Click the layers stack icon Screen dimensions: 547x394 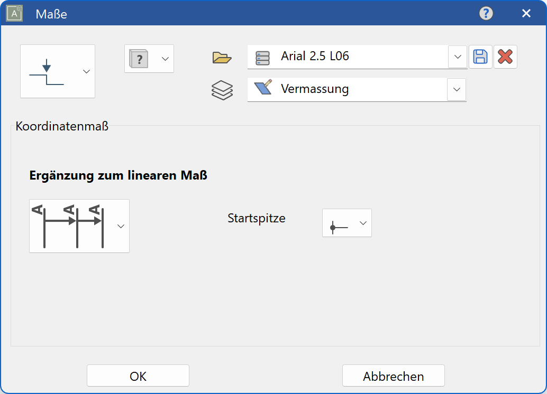tap(222, 90)
